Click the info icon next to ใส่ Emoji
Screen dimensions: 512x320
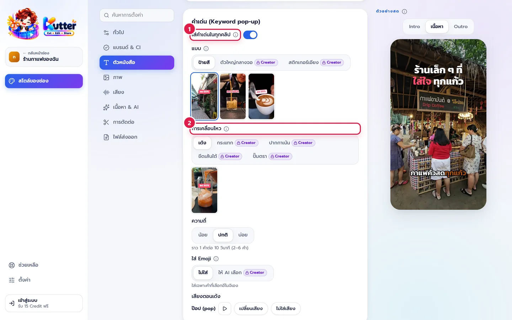tap(216, 258)
